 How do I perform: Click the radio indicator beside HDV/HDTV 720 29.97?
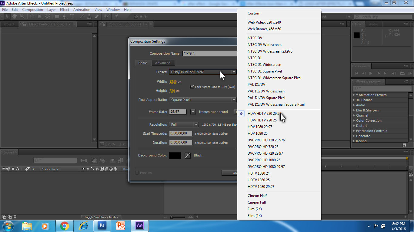tap(241, 114)
